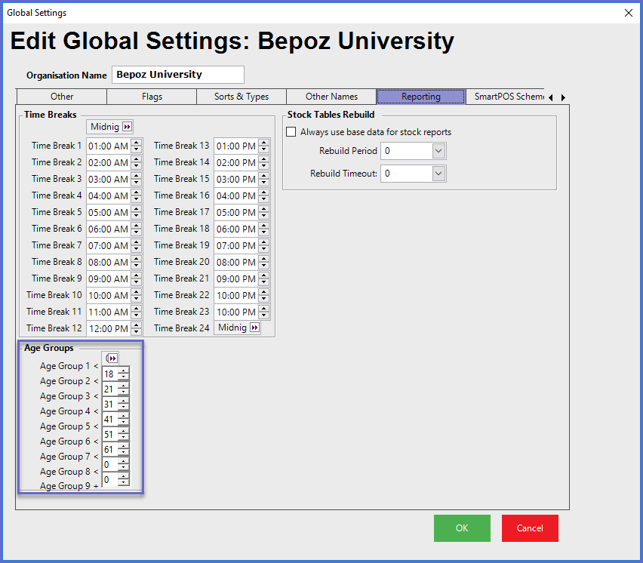Open the Sorts & Types tab
Image resolution: width=643 pixels, height=563 pixels.
(241, 97)
